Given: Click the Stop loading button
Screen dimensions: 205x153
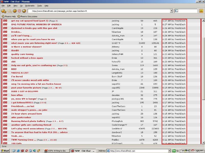Looking at the screenshot, I should pyautogui.click(x=19, y=11).
